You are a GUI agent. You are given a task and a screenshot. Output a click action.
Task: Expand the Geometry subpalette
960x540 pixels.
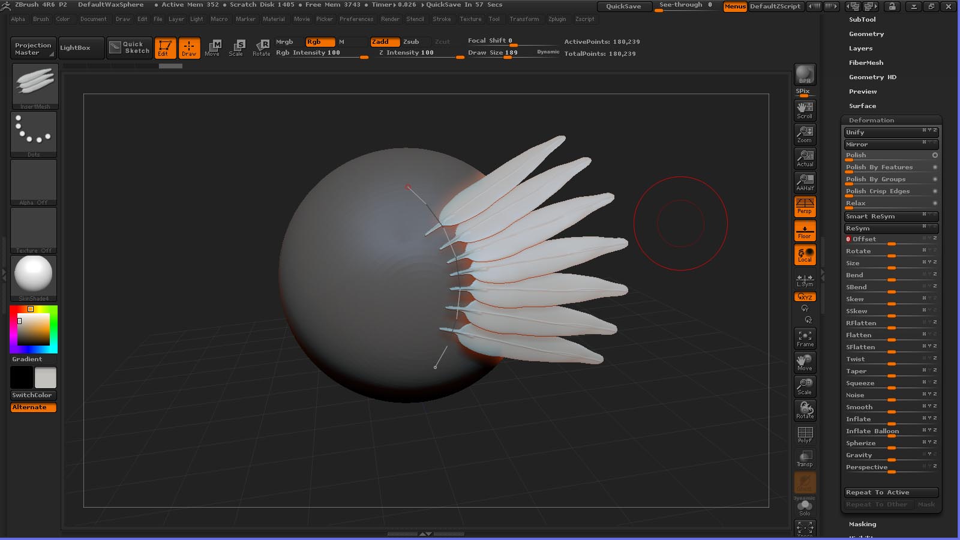click(866, 34)
